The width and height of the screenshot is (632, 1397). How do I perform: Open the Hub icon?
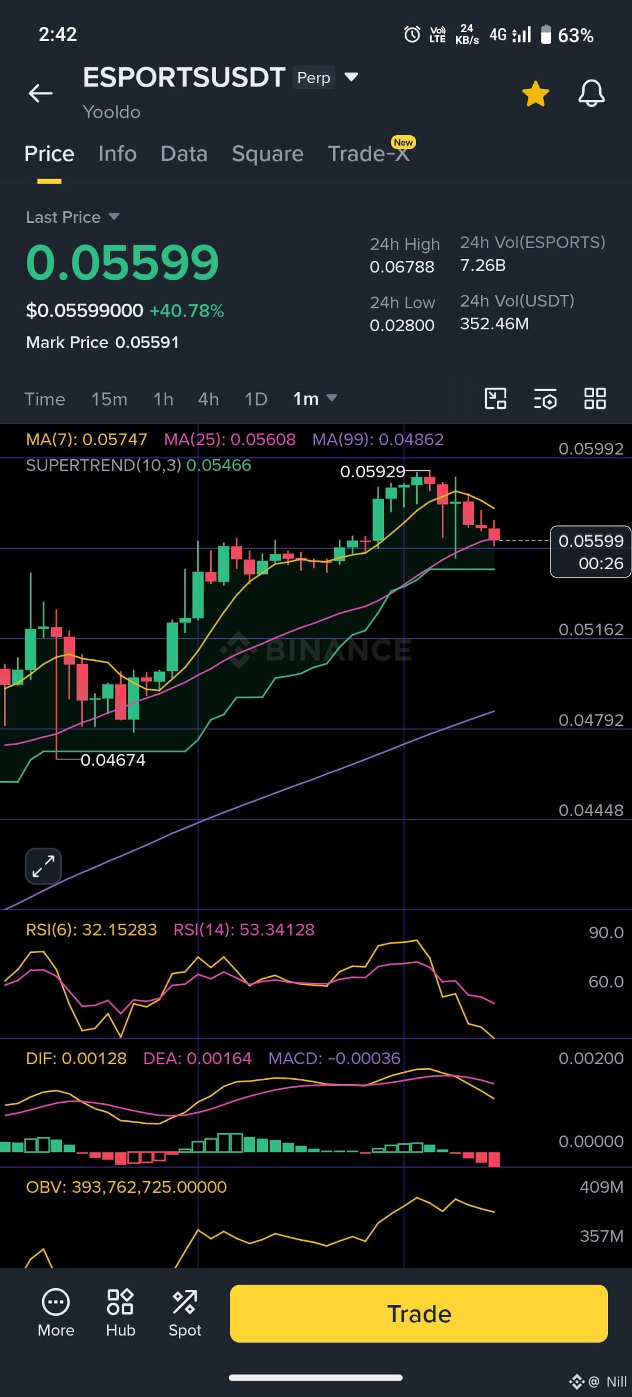(x=121, y=1313)
